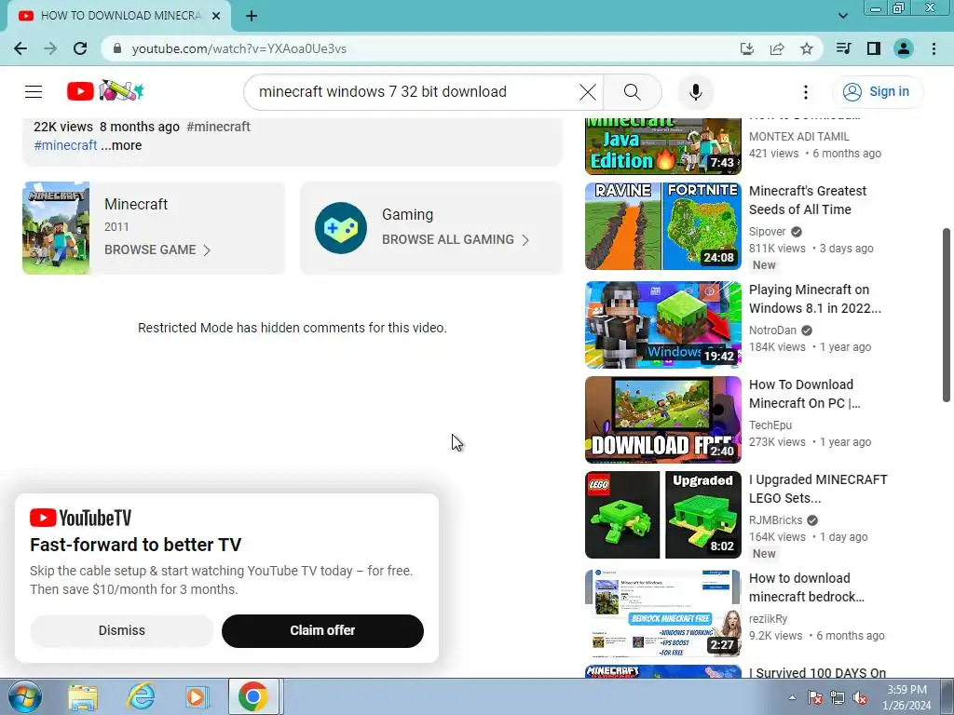Reload the page with the refresh icon
The width and height of the screenshot is (954, 715).
80,48
